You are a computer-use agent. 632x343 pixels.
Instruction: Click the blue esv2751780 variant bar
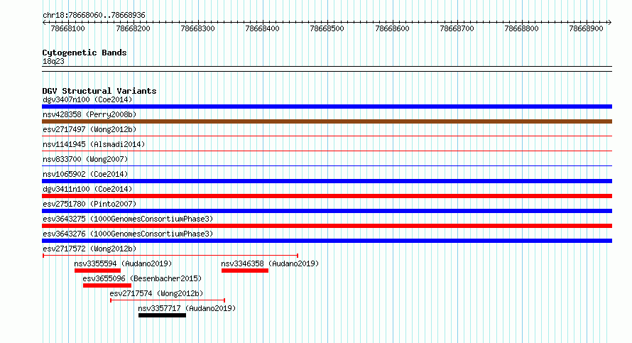coord(327,211)
